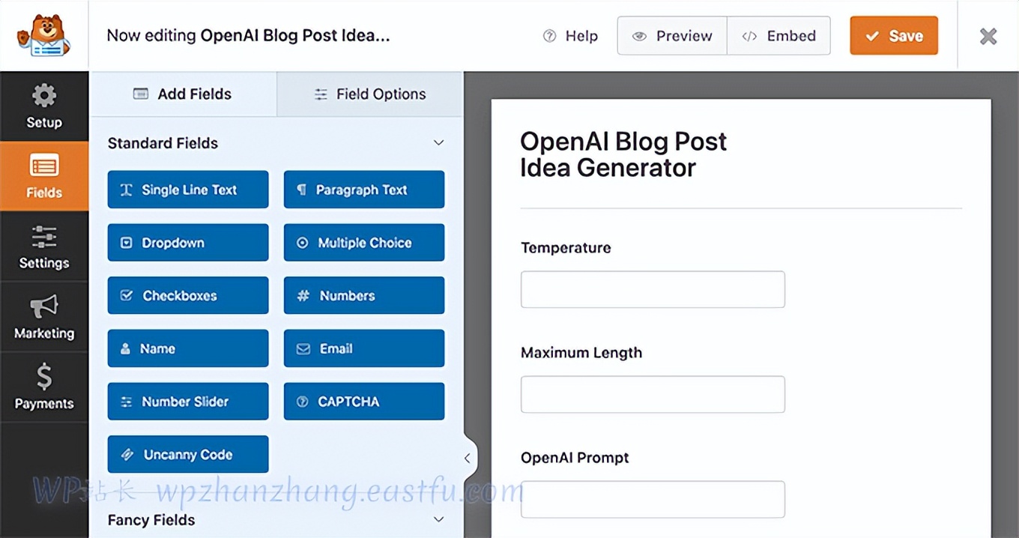Add a Number Slider field

[x=188, y=402]
